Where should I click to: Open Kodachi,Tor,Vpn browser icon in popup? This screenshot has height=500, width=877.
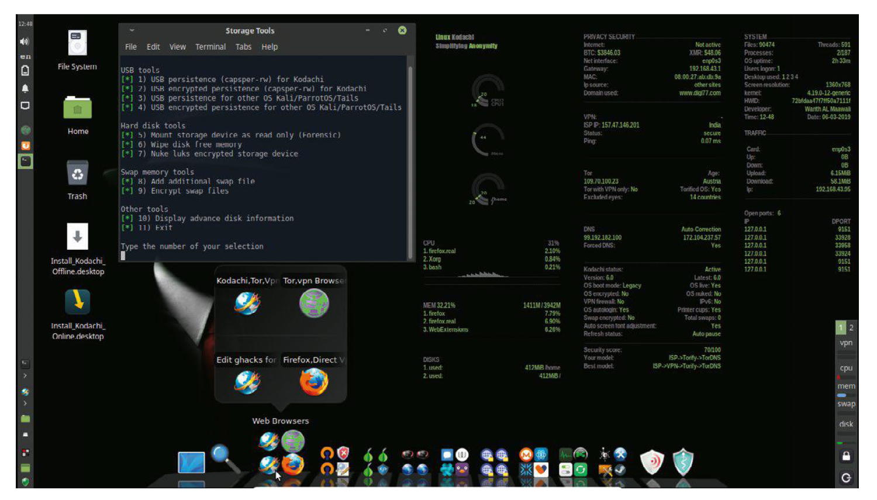(247, 304)
